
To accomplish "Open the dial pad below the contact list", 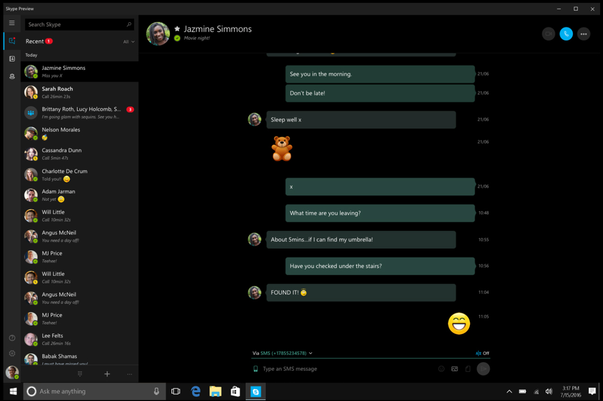I will (80, 374).
